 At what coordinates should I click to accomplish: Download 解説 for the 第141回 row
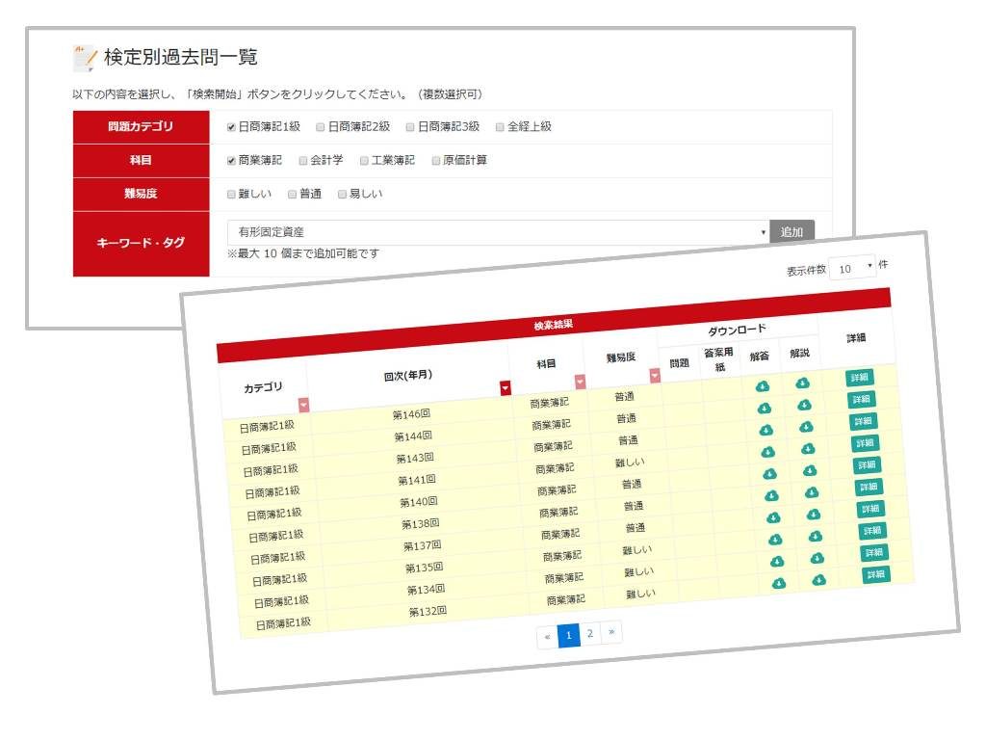808,449
